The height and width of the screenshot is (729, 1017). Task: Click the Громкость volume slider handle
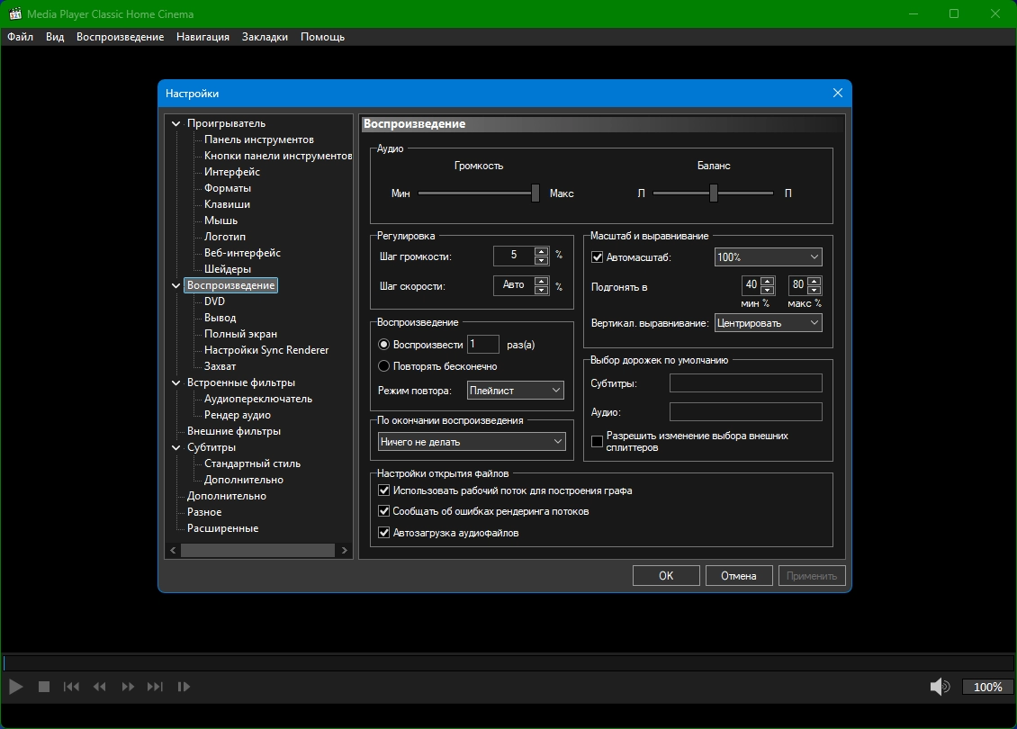click(x=535, y=193)
